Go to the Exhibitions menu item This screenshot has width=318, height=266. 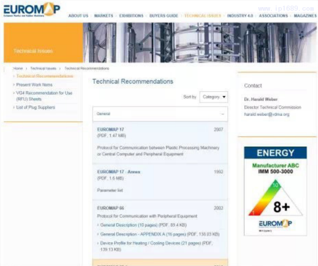[131, 16]
